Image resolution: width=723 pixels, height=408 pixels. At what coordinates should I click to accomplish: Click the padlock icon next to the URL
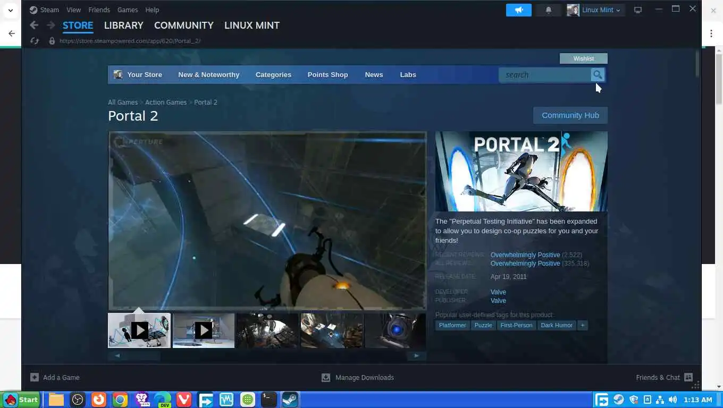coord(52,40)
